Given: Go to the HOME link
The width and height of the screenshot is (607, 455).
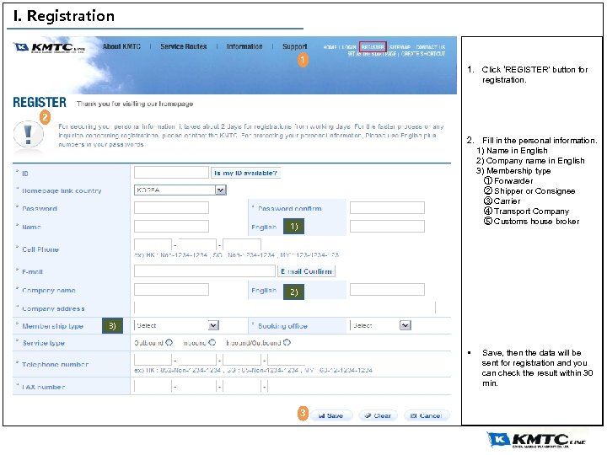Looking at the screenshot, I should pos(330,47).
